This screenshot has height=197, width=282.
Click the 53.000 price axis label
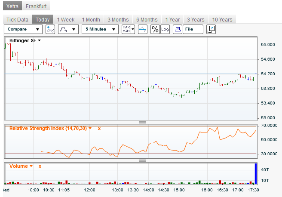pyautogui.click(x=268, y=118)
